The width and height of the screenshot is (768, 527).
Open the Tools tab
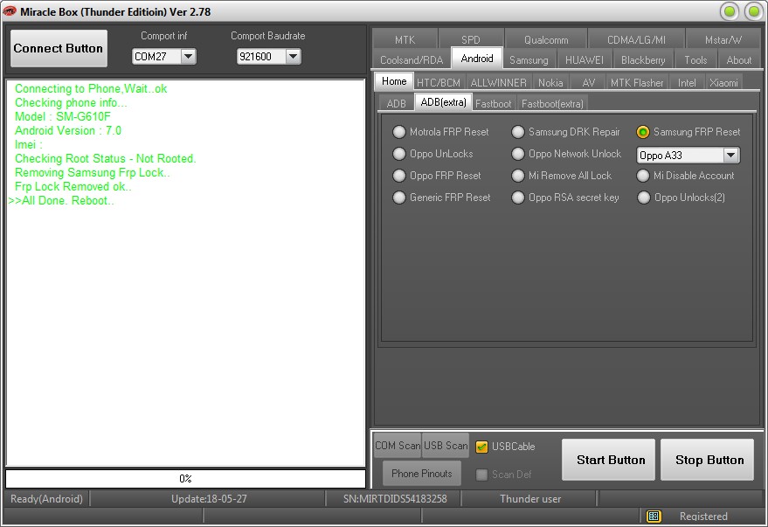[695, 59]
